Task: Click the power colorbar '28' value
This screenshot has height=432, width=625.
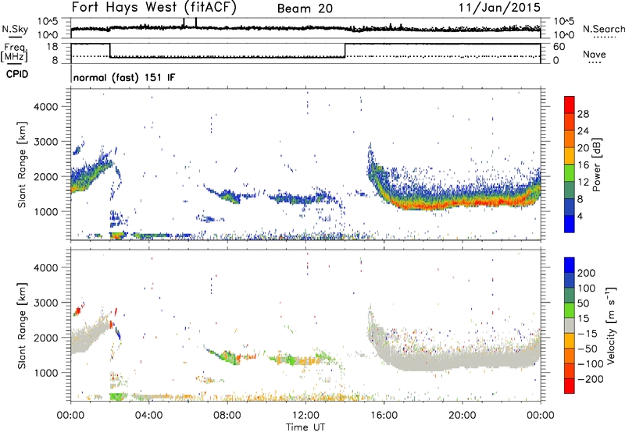Action: pos(583,114)
